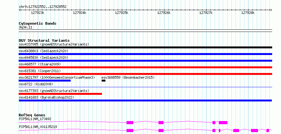Open the nsv4337085 gnomAD variant label
This screenshot has height=134, width=281.
click(x=54, y=44)
